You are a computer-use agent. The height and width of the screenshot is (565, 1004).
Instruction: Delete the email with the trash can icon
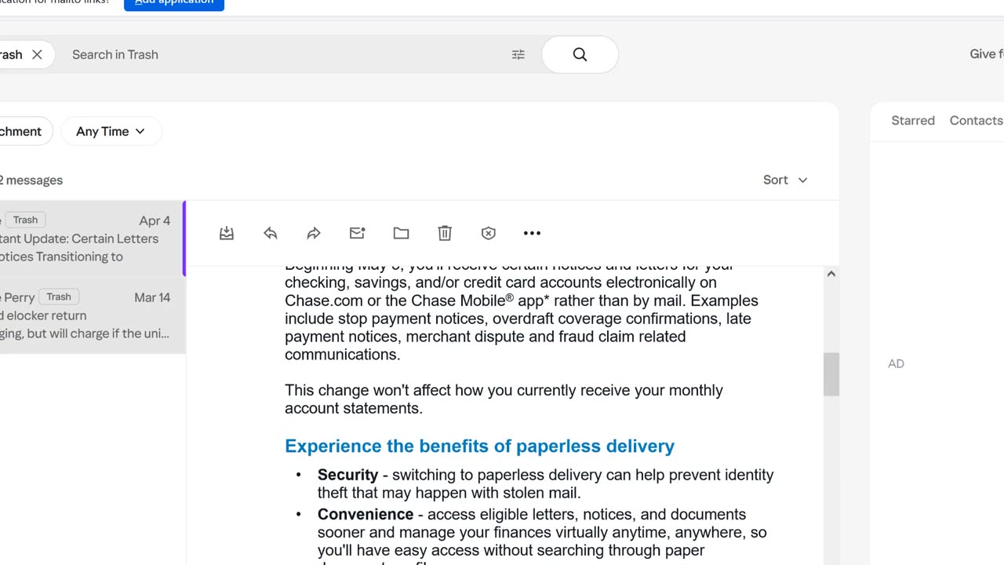point(445,233)
